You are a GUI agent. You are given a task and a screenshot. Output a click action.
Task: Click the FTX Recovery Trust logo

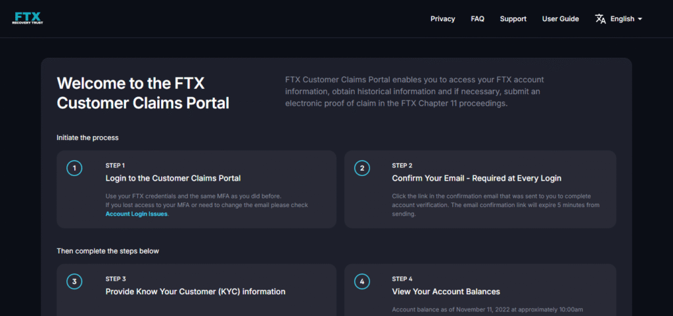28,18
